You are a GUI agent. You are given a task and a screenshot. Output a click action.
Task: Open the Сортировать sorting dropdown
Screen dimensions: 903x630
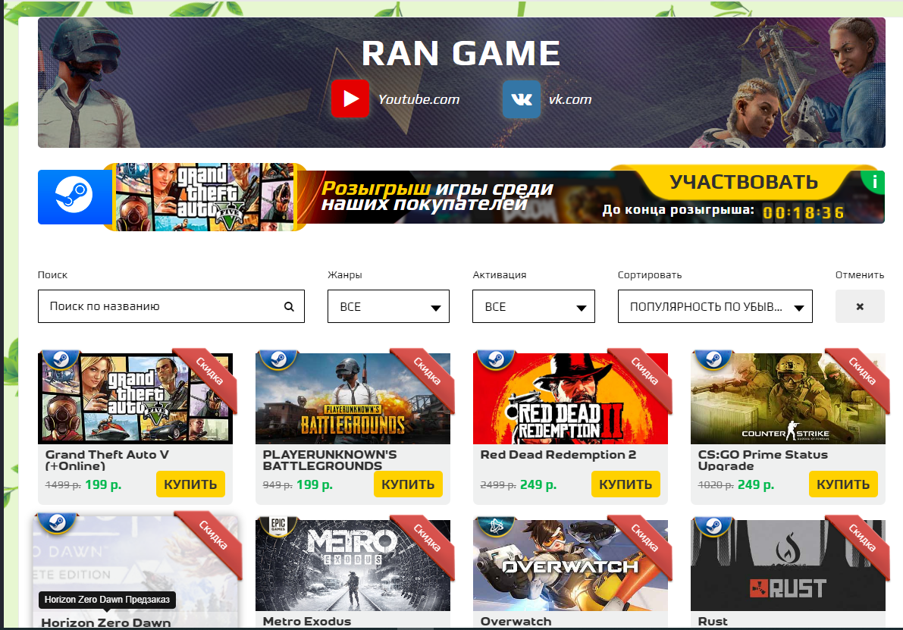[715, 306]
